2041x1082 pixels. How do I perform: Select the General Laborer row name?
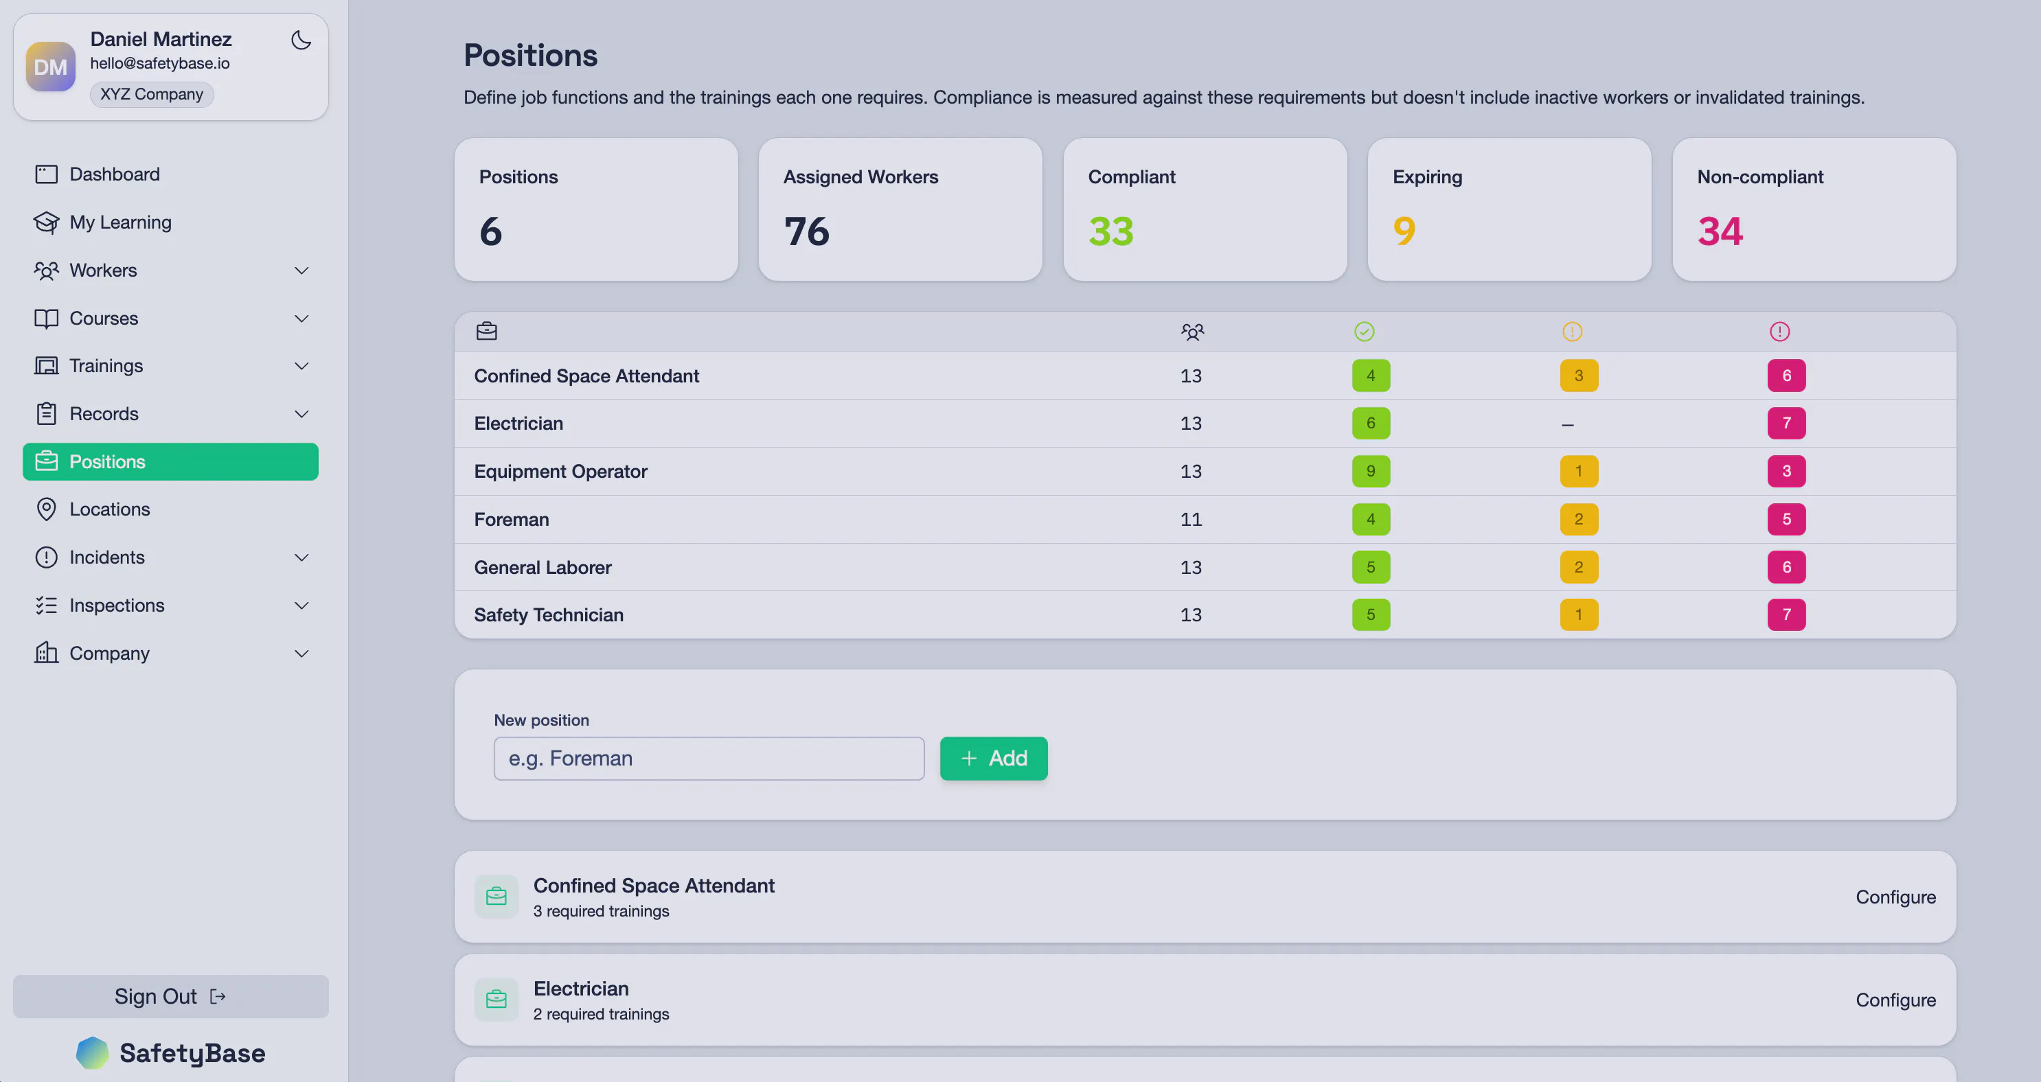tap(542, 568)
